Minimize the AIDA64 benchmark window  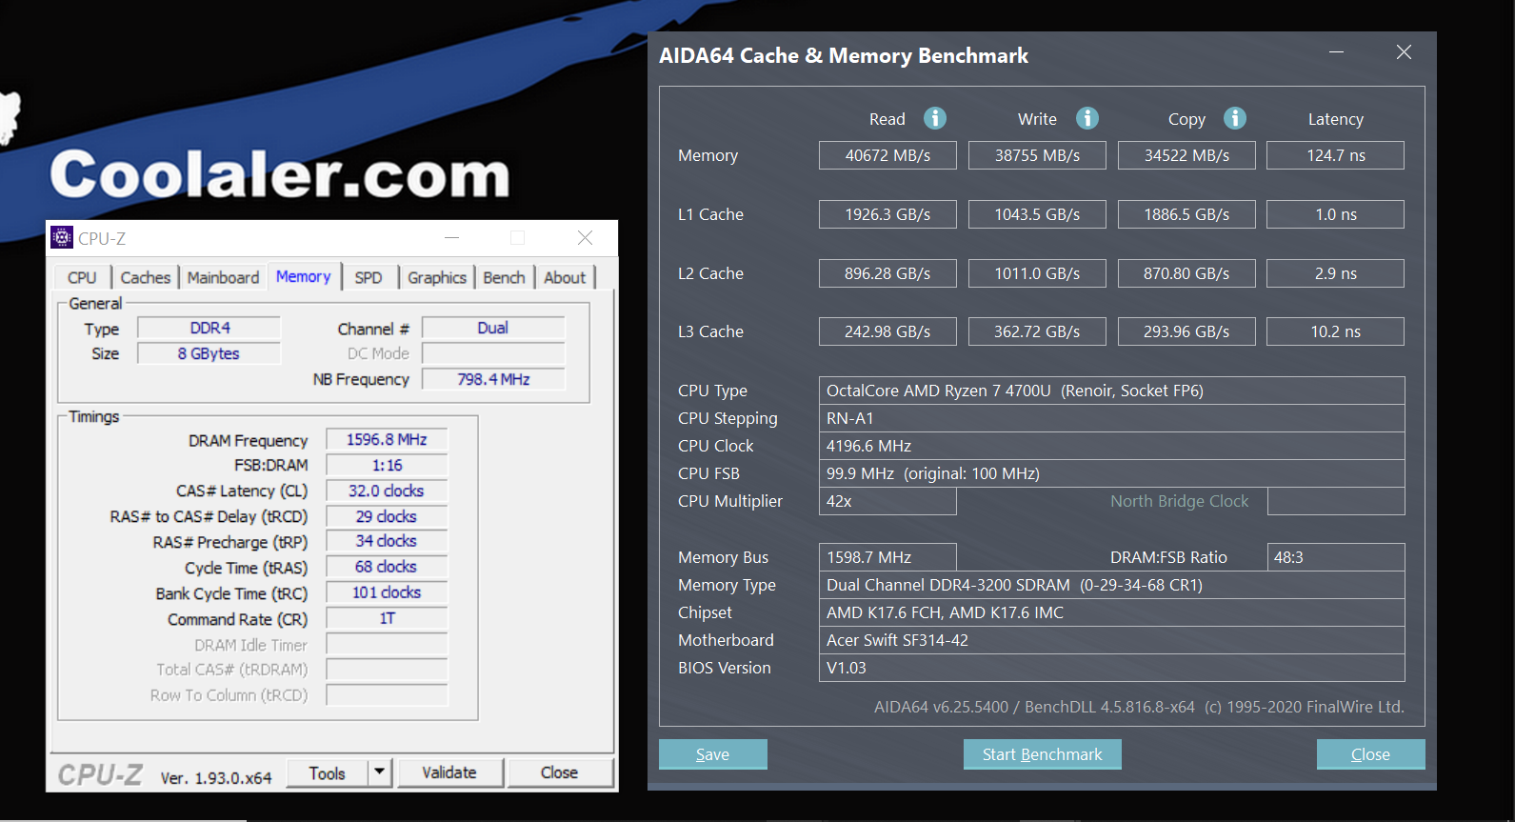pos(1336,52)
